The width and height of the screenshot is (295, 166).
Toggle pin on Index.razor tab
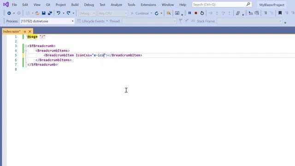tap(25, 31)
